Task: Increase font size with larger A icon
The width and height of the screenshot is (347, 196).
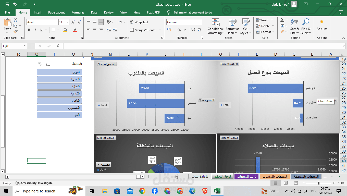Action: 73,22
